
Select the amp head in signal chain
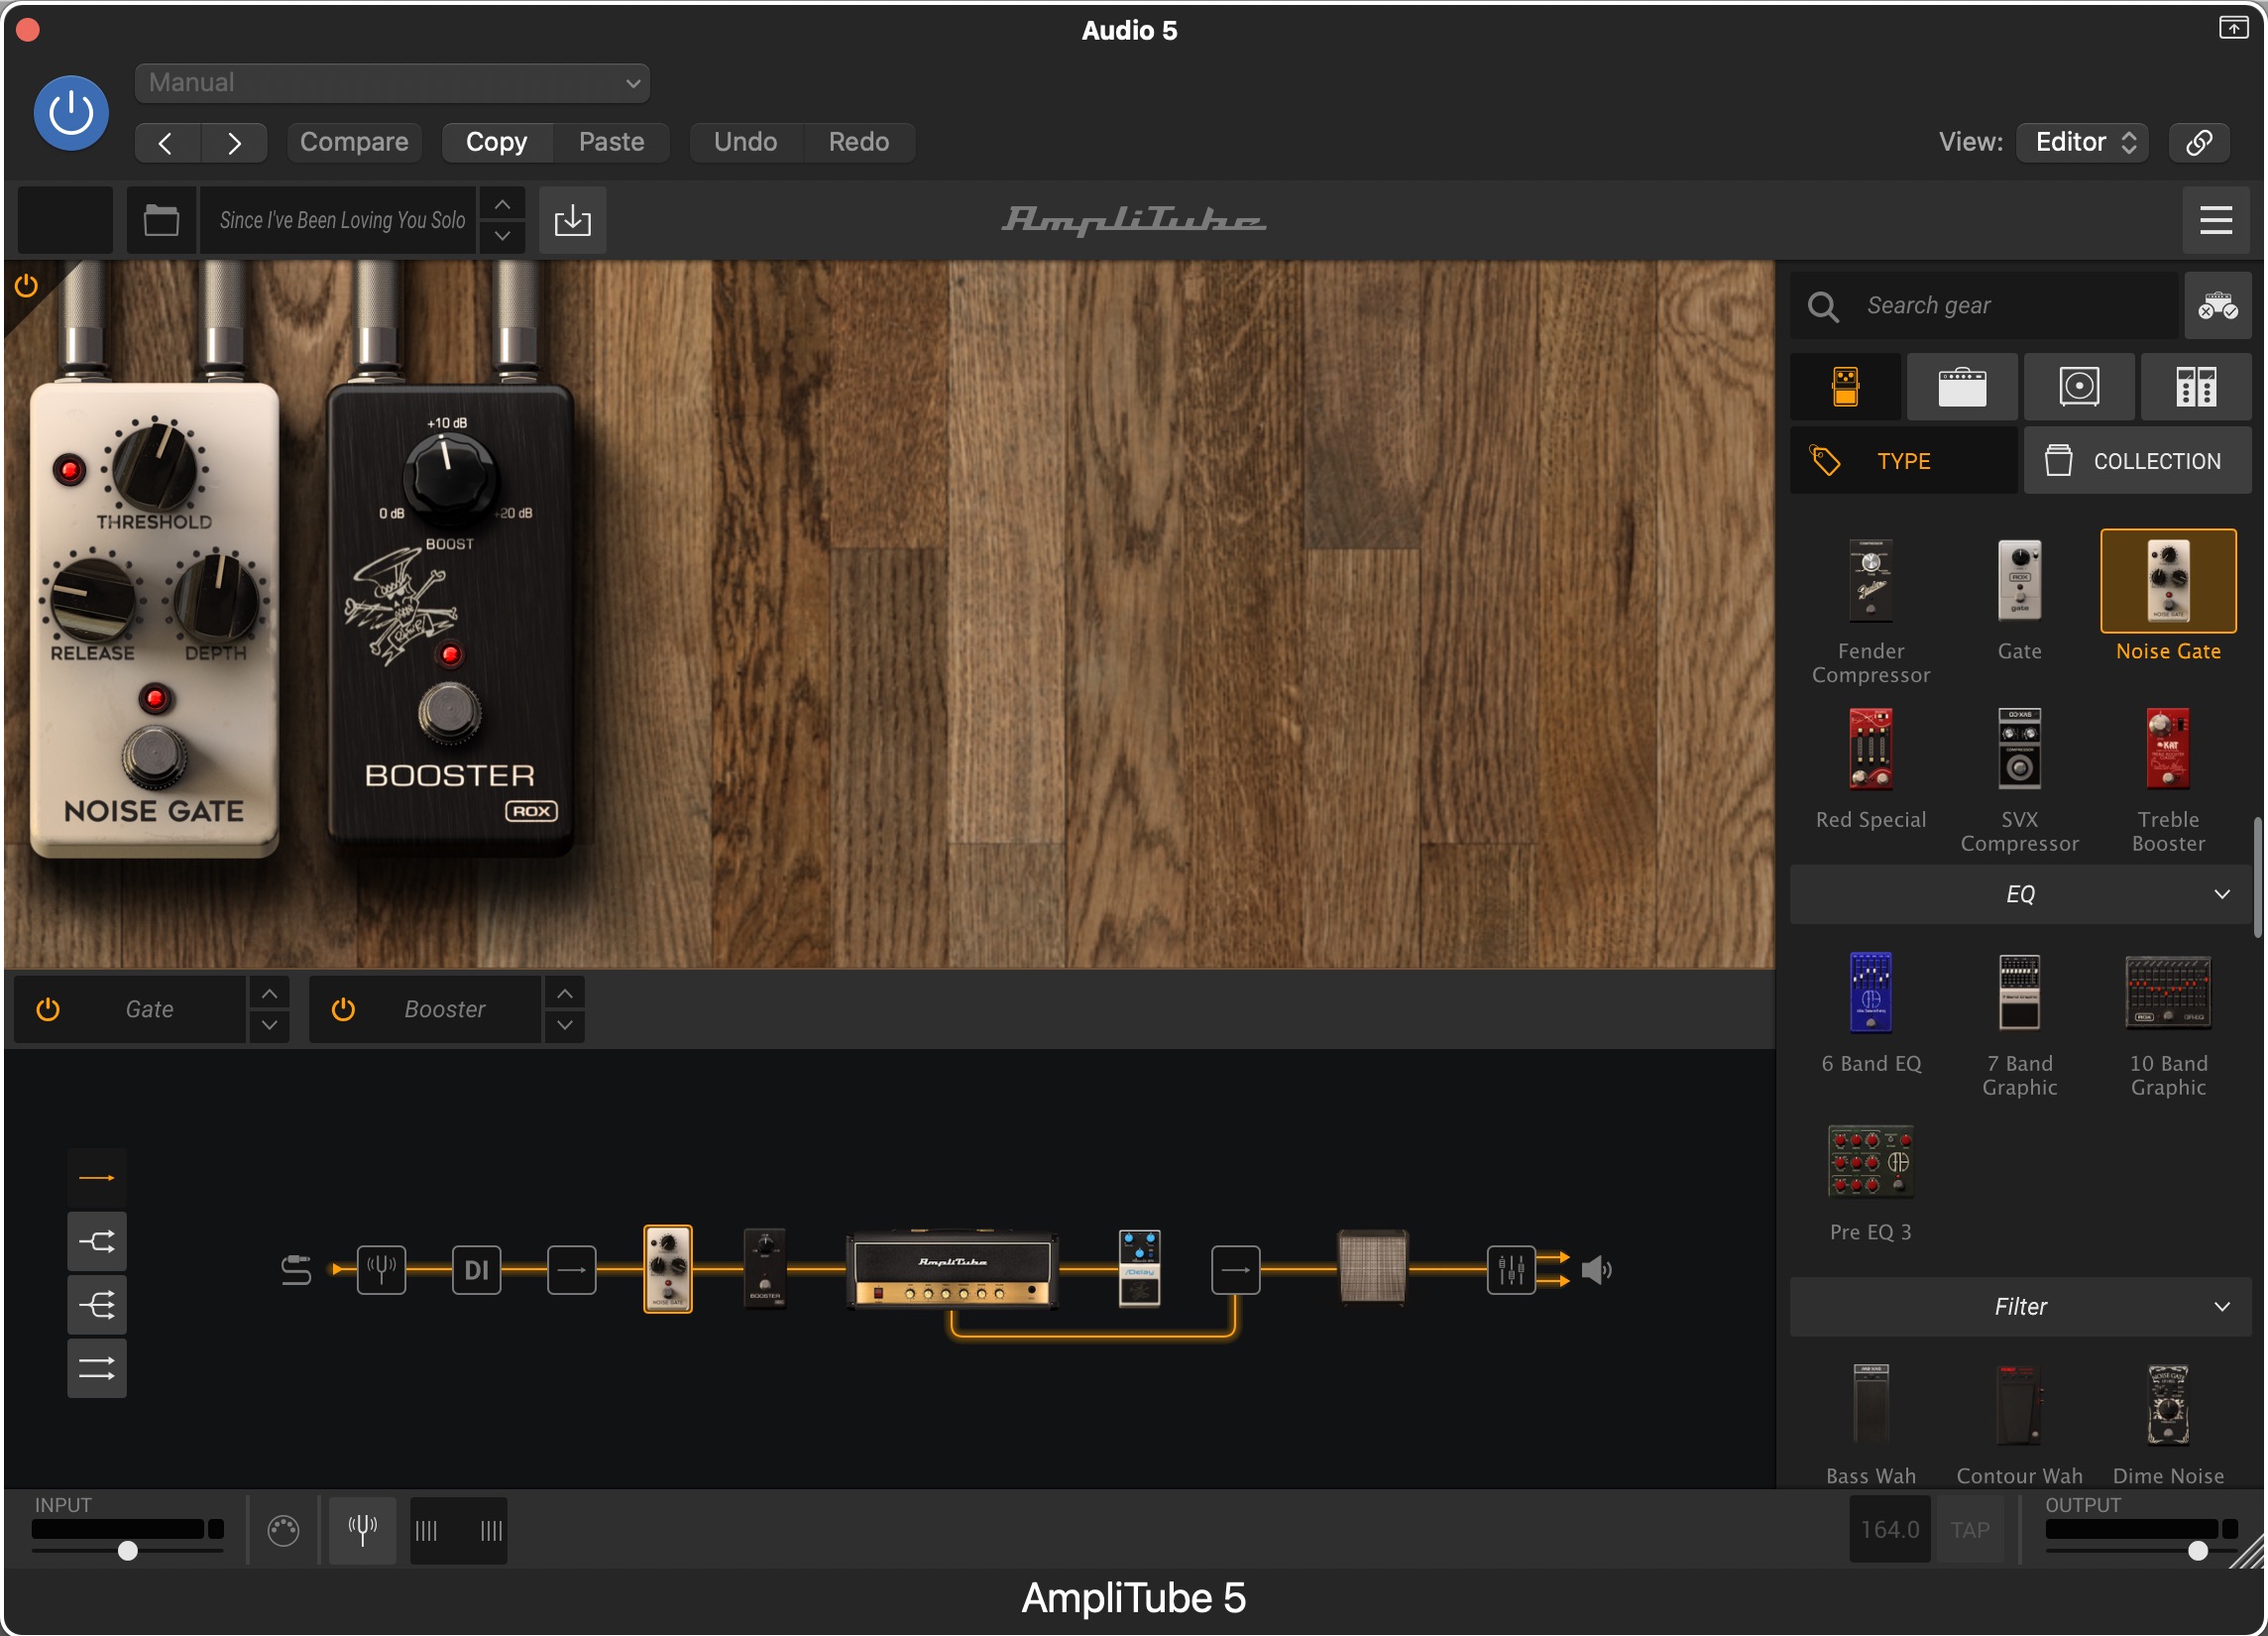point(953,1271)
